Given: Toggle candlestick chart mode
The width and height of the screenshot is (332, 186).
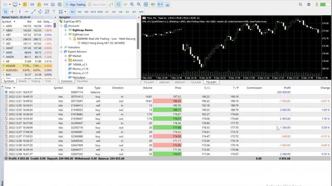Looking at the screenshot, I should point(118,5).
